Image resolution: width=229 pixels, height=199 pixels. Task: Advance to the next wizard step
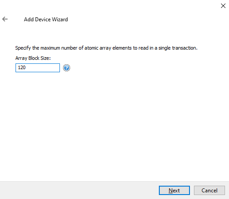tap(174, 191)
